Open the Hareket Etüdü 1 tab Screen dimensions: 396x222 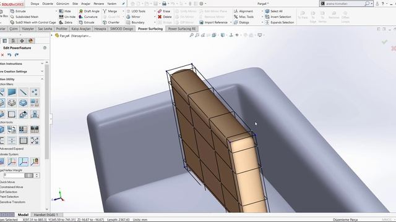click(46, 215)
